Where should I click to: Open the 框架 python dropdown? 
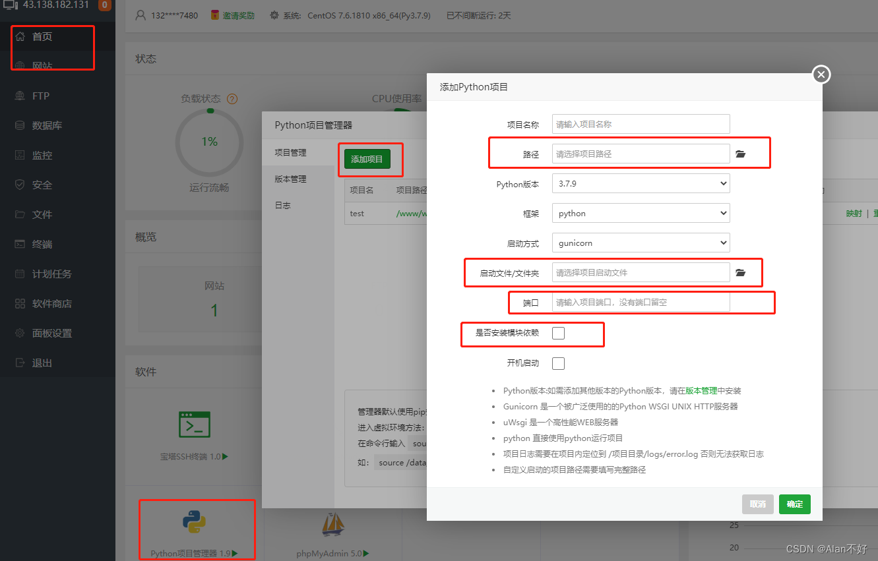[641, 213]
